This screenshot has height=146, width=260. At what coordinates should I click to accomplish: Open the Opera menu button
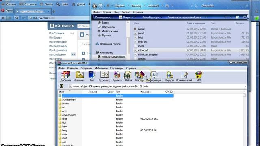click(x=7, y=11)
